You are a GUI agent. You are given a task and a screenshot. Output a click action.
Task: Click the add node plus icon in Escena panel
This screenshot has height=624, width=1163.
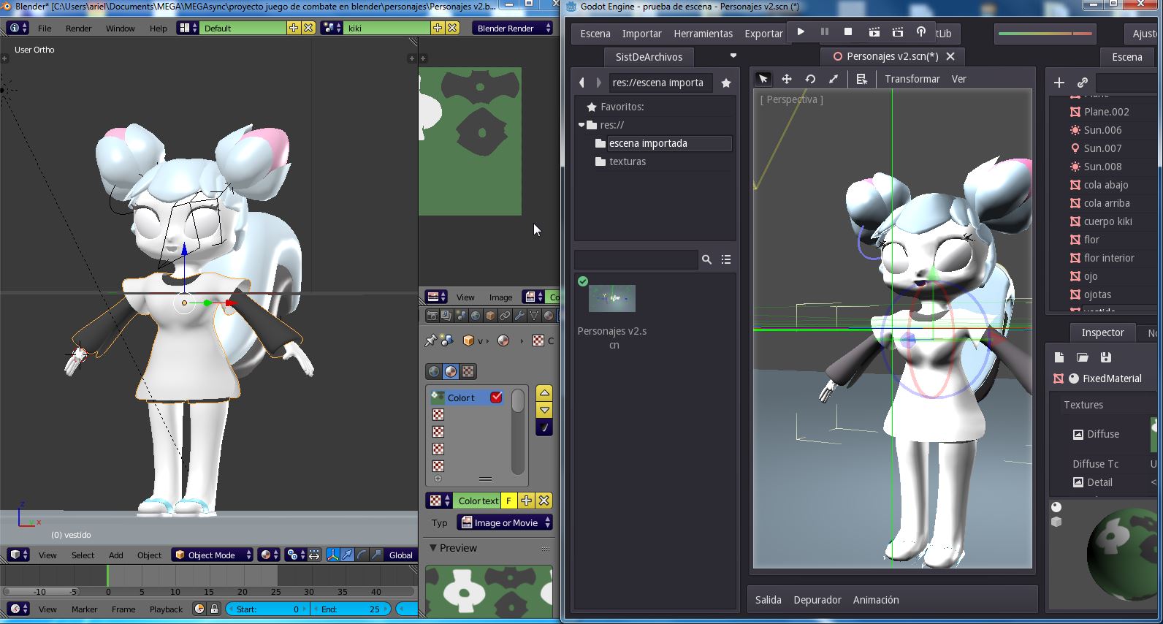[x=1059, y=83]
